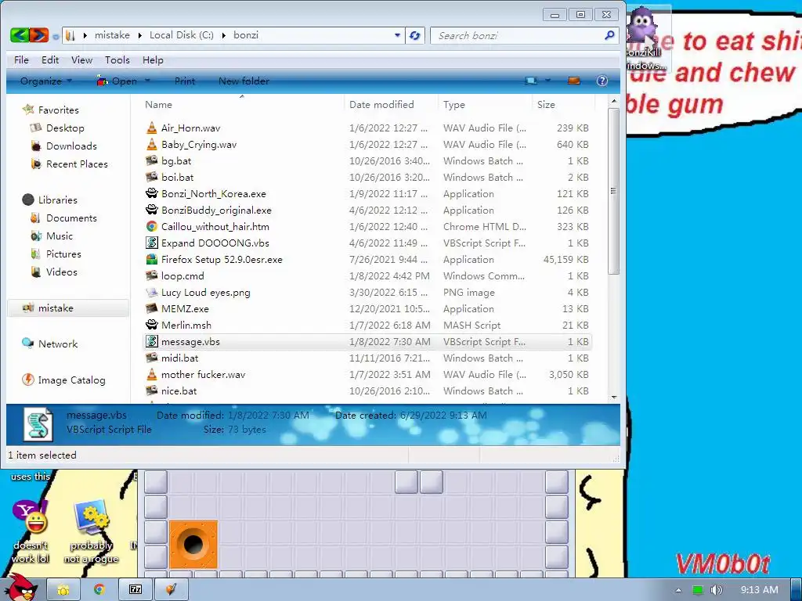802x601 pixels.
Task: Open the View menu
Action: click(x=81, y=59)
